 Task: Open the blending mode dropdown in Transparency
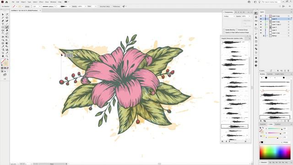click(x=229, y=16)
